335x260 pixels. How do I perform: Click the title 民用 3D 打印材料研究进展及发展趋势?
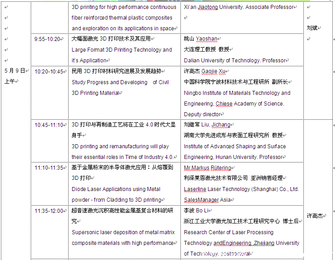[116, 71]
